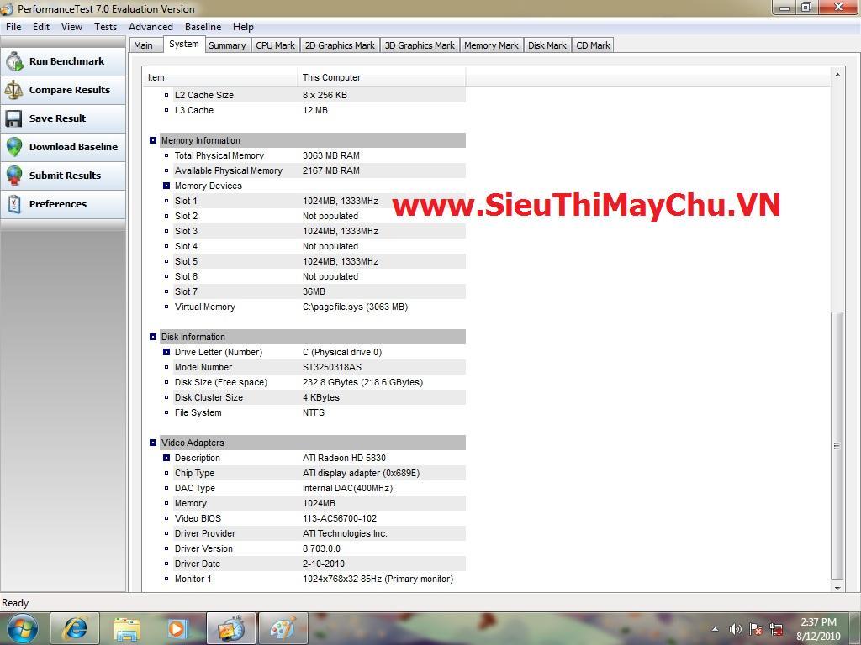Collapse the Drive Letter (Number) node
The width and height of the screenshot is (861, 645).
(x=166, y=352)
